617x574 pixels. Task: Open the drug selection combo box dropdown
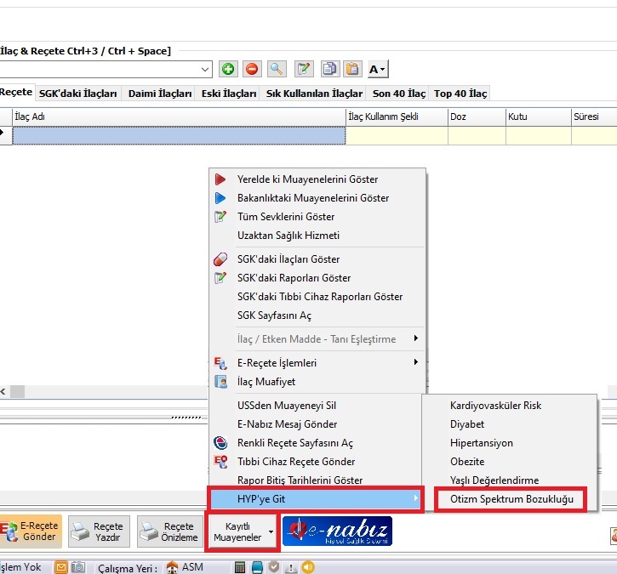(x=205, y=69)
